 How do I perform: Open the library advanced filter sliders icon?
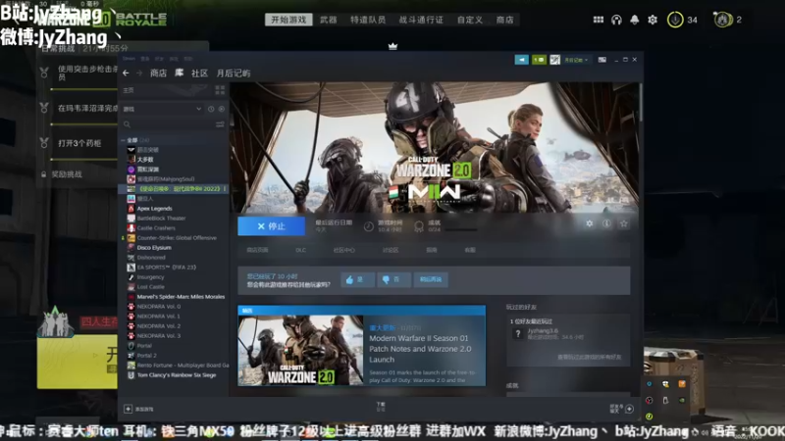point(220,124)
